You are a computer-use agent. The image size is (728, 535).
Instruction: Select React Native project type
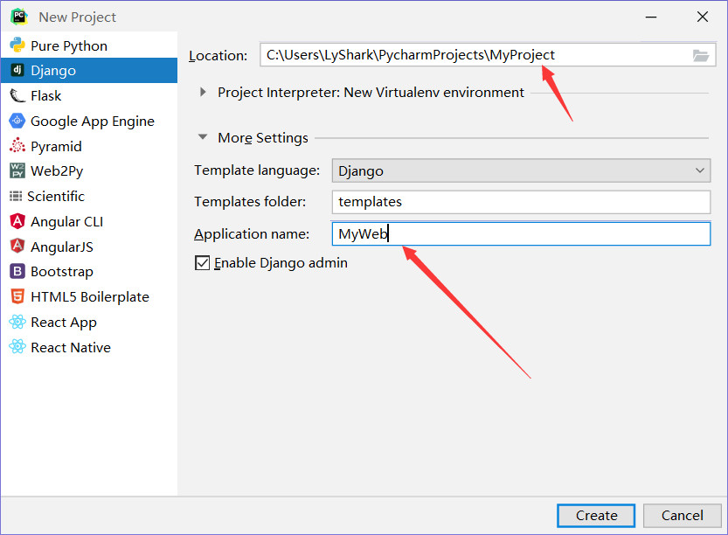click(70, 348)
